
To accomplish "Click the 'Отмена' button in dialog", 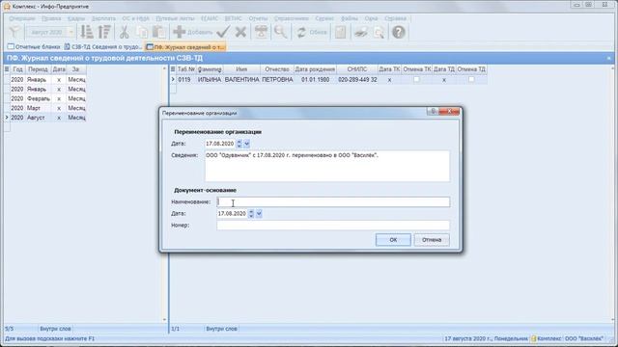I will click(x=432, y=240).
